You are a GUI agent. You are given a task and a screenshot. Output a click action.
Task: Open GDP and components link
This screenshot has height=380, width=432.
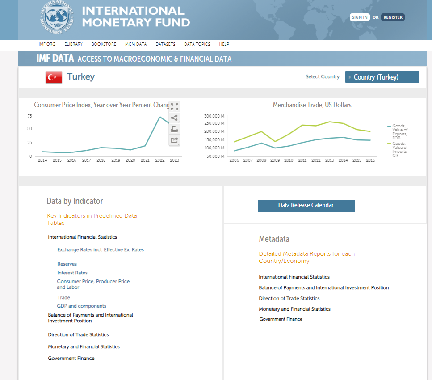[82, 306]
